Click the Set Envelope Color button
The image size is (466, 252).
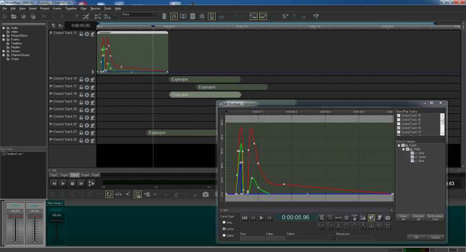point(435,218)
